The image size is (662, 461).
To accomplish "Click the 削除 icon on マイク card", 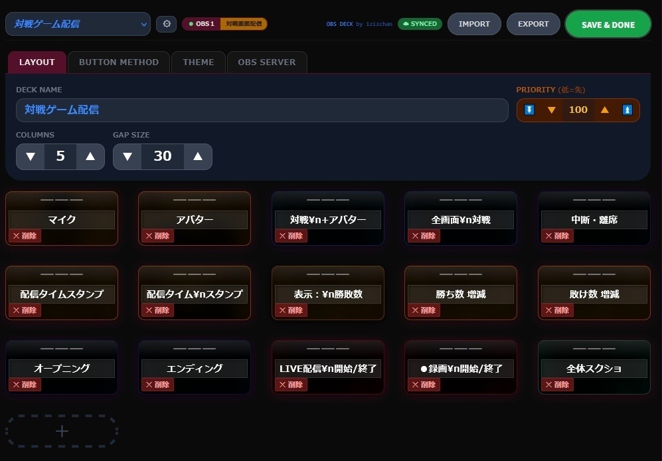I will [x=25, y=235].
